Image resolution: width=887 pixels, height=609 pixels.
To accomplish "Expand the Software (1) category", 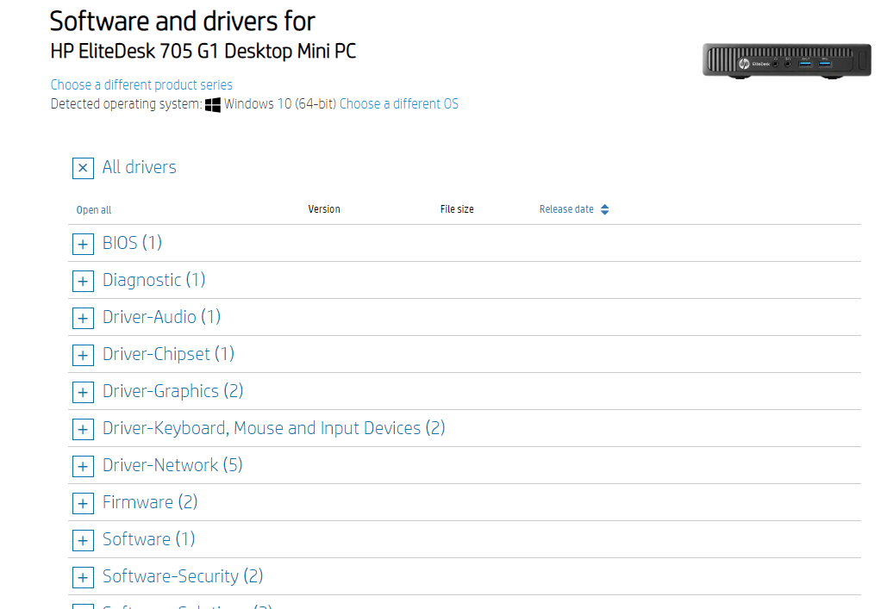I will click(83, 540).
